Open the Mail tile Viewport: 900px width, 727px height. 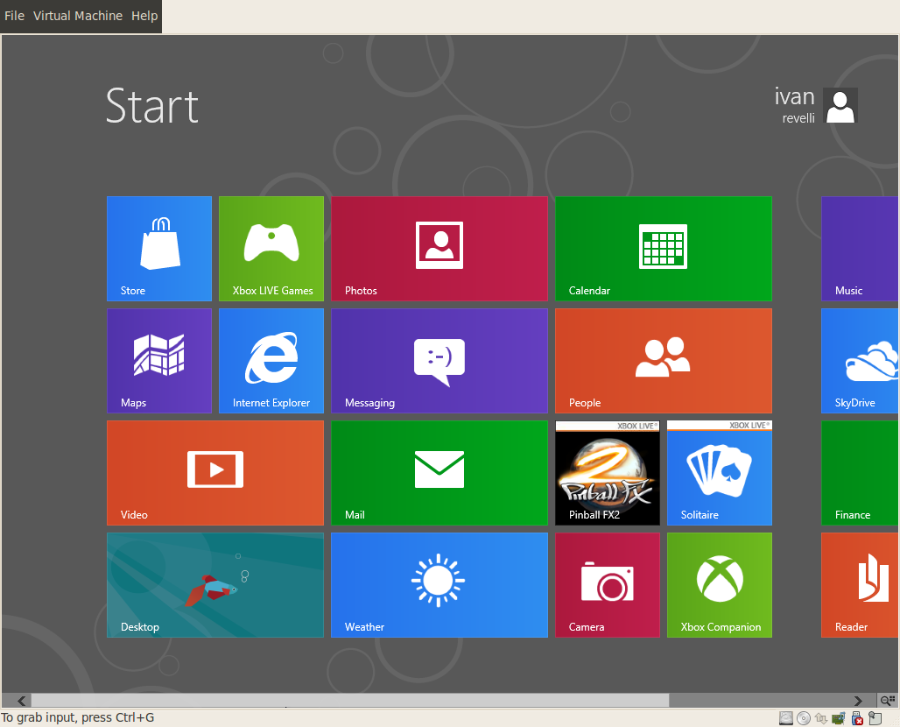(439, 473)
